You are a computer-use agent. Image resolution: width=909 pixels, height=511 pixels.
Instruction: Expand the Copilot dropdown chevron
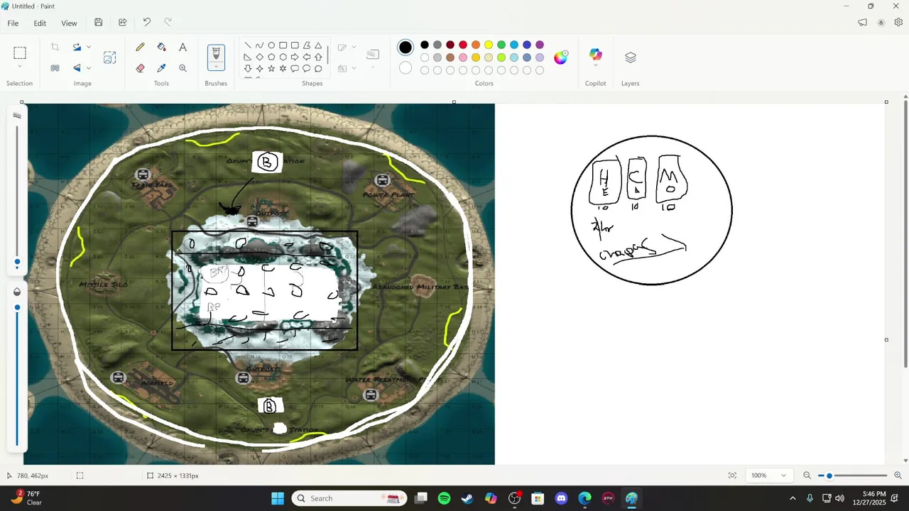pyautogui.click(x=595, y=66)
